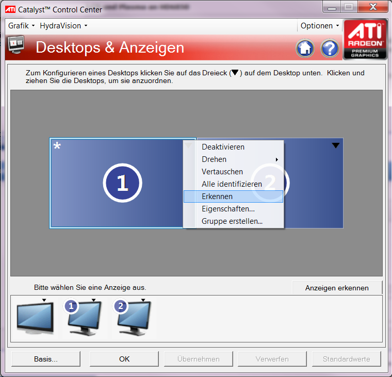Choose Vertauschen in the context menu

[233, 172]
